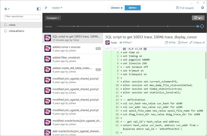Click diff line 'set pagesize 50000'

point(136,60)
